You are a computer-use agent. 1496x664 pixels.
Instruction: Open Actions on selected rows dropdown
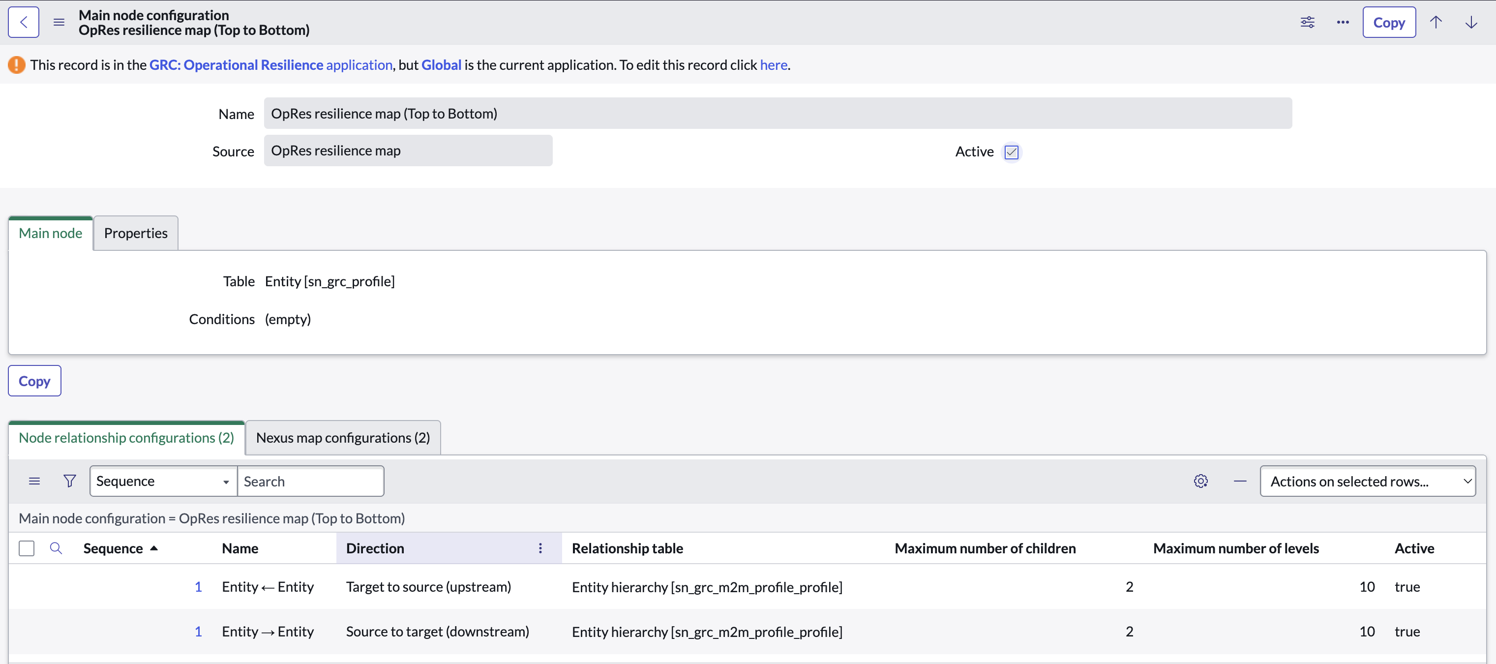coord(1368,481)
